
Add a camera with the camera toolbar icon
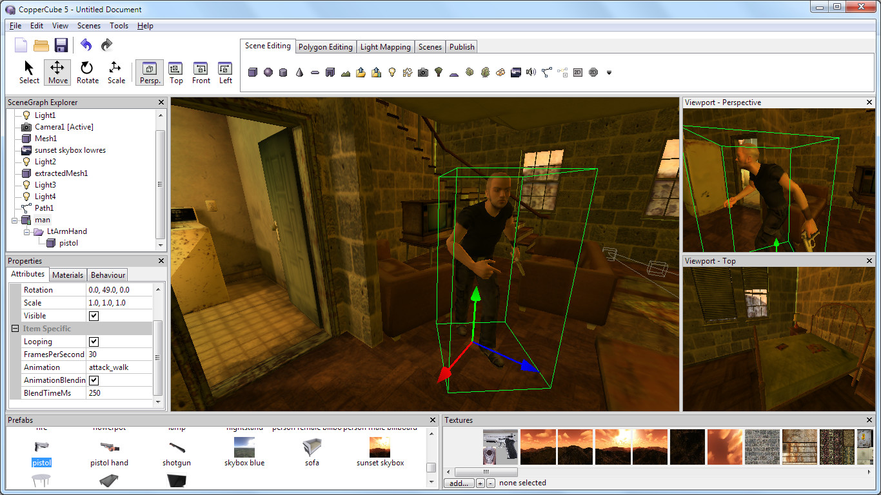[422, 72]
